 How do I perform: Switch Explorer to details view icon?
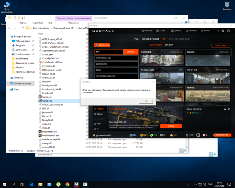pyautogui.click(x=181, y=150)
